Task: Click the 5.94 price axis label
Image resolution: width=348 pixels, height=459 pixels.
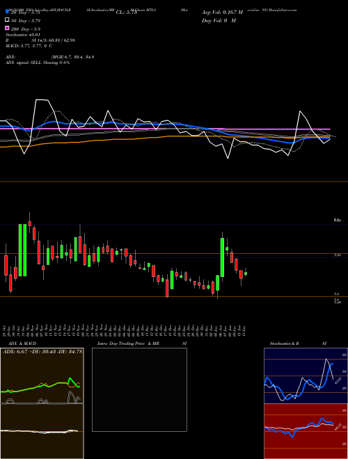Action: pyautogui.click(x=337, y=255)
